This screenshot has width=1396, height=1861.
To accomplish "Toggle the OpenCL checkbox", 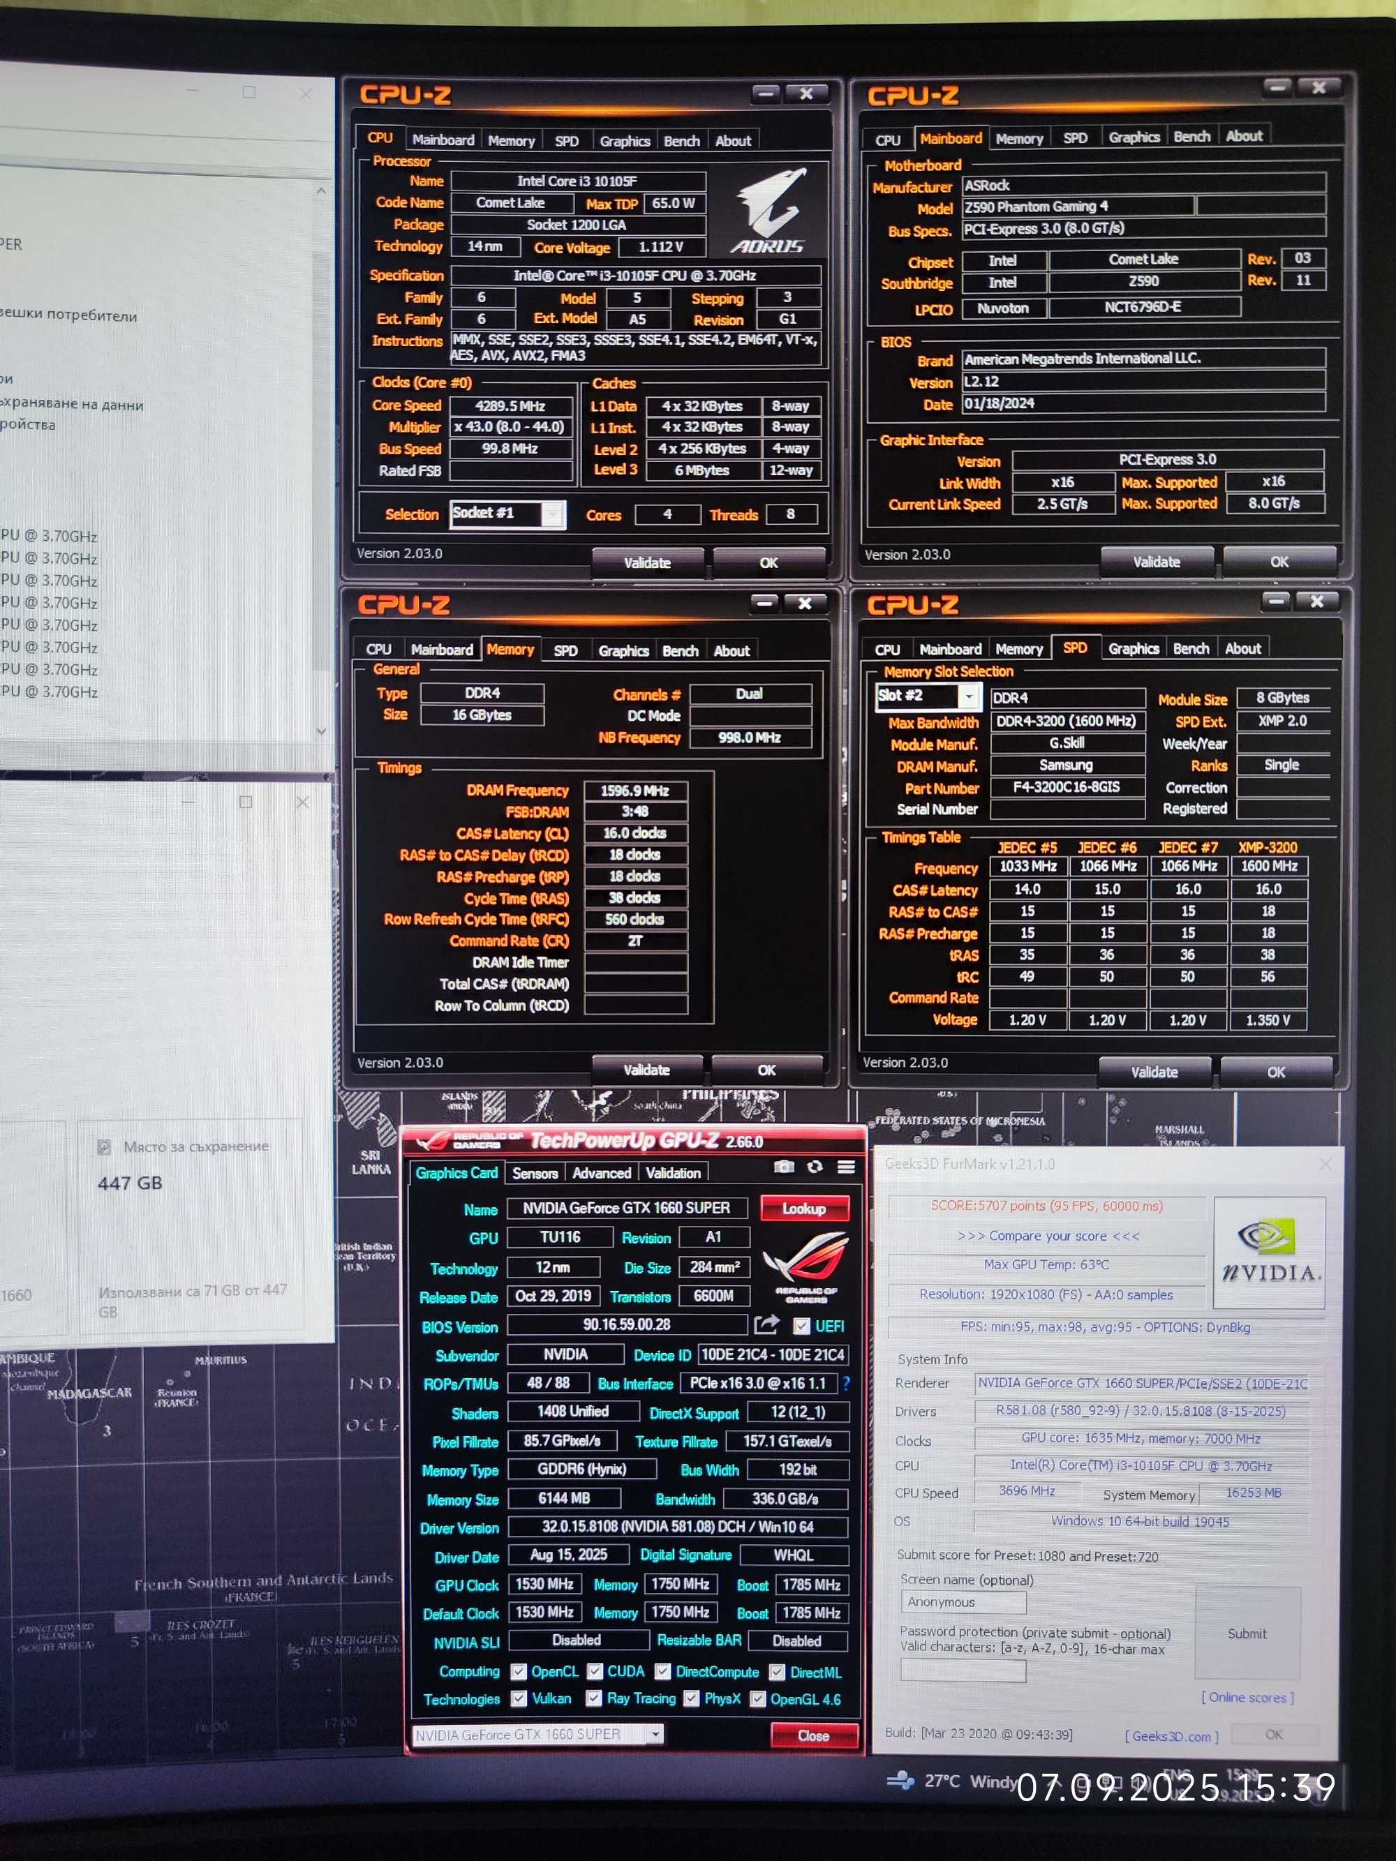I will pos(519,1672).
